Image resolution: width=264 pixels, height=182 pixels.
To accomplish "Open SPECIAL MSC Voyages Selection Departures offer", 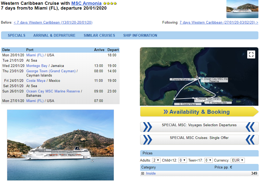I will click(199, 127).
